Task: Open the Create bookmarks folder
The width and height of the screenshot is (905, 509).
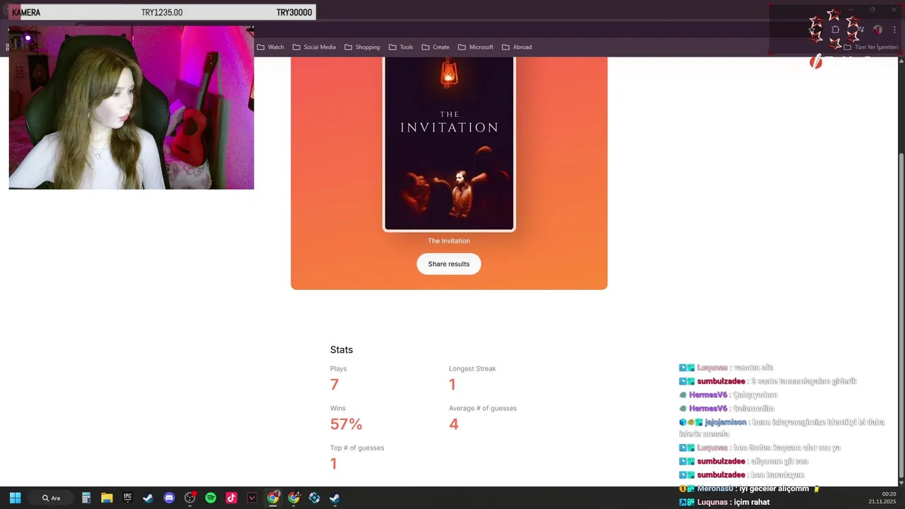Action: 436,47
